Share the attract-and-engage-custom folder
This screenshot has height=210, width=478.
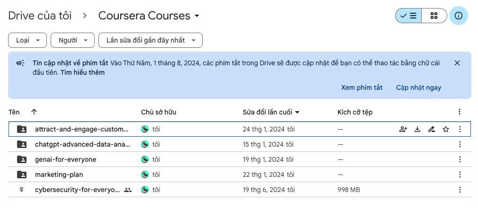click(403, 129)
